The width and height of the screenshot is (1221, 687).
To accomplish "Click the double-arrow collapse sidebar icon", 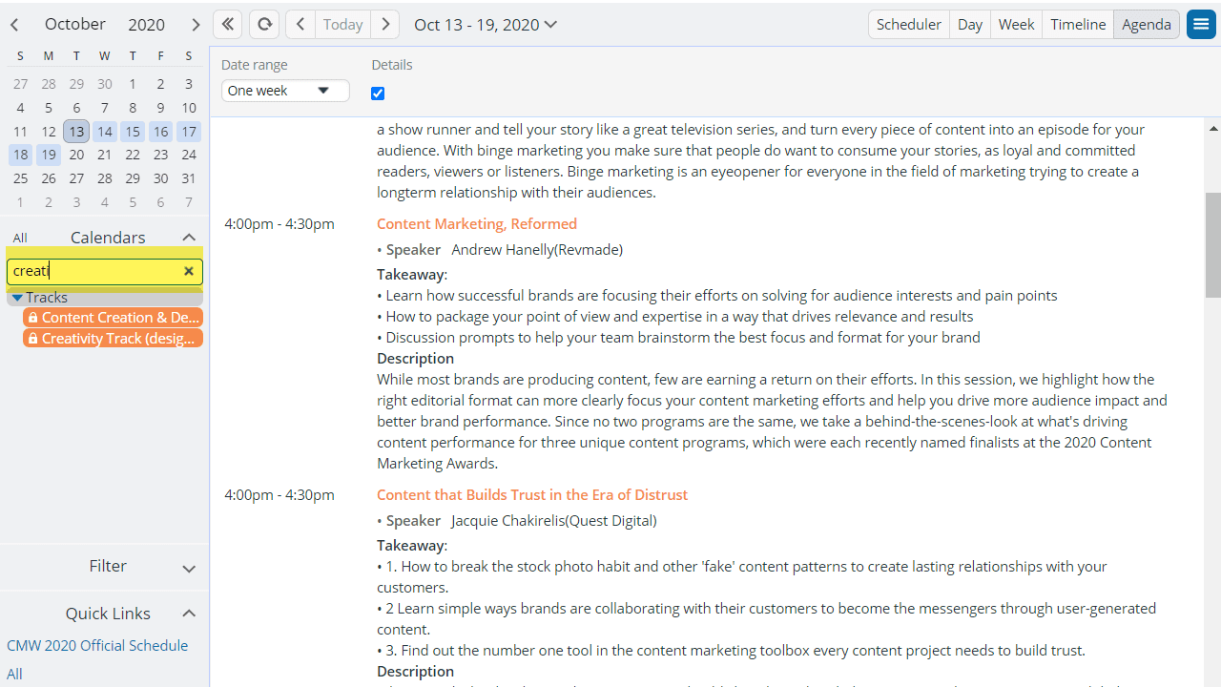I will coord(227,25).
